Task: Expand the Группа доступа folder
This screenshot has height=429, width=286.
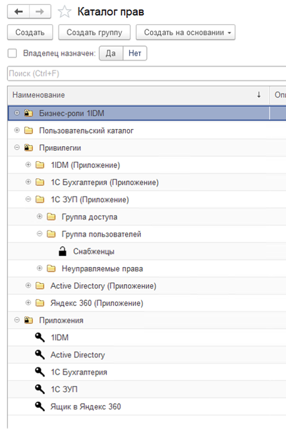Action: (x=40, y=216)
